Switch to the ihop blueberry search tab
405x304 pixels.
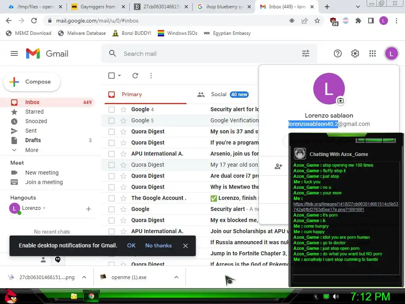(225, 7)
